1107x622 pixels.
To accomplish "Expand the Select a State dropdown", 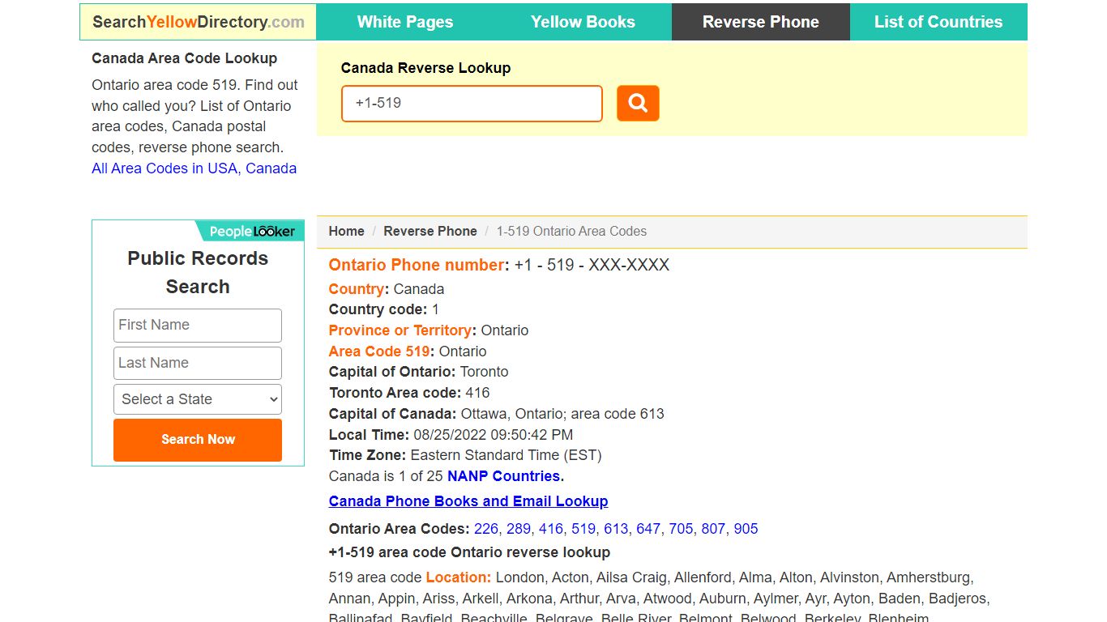I will pyautogui.click(x=198, y=399).
